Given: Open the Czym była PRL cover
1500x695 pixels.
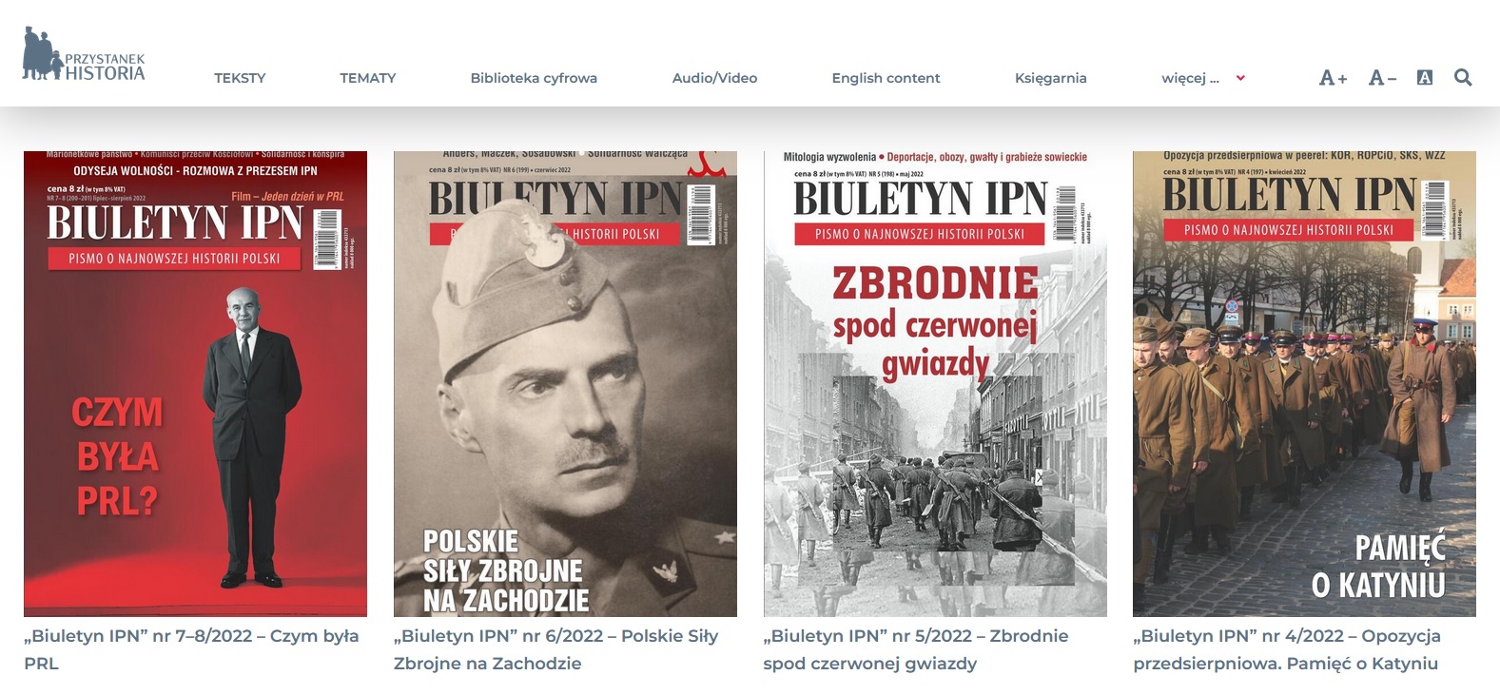Looking at the screenshot, I should click(195, 384).
